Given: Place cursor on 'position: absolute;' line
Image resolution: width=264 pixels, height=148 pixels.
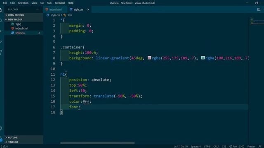Looking at the screenshot, I should coord(90,80).
